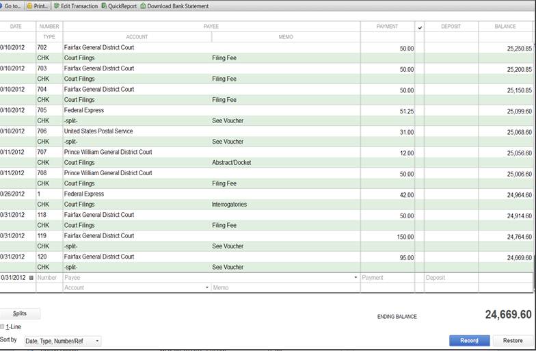Viewport: 536px width, 351px height.
Task: Open the calendar picker beside the date field
Action: click(31, 278)
